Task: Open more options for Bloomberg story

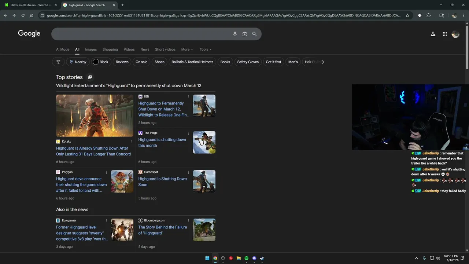Action: [188, 221]
